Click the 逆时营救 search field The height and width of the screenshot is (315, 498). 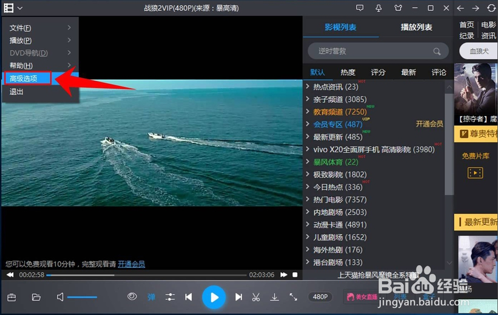[378, 51]
